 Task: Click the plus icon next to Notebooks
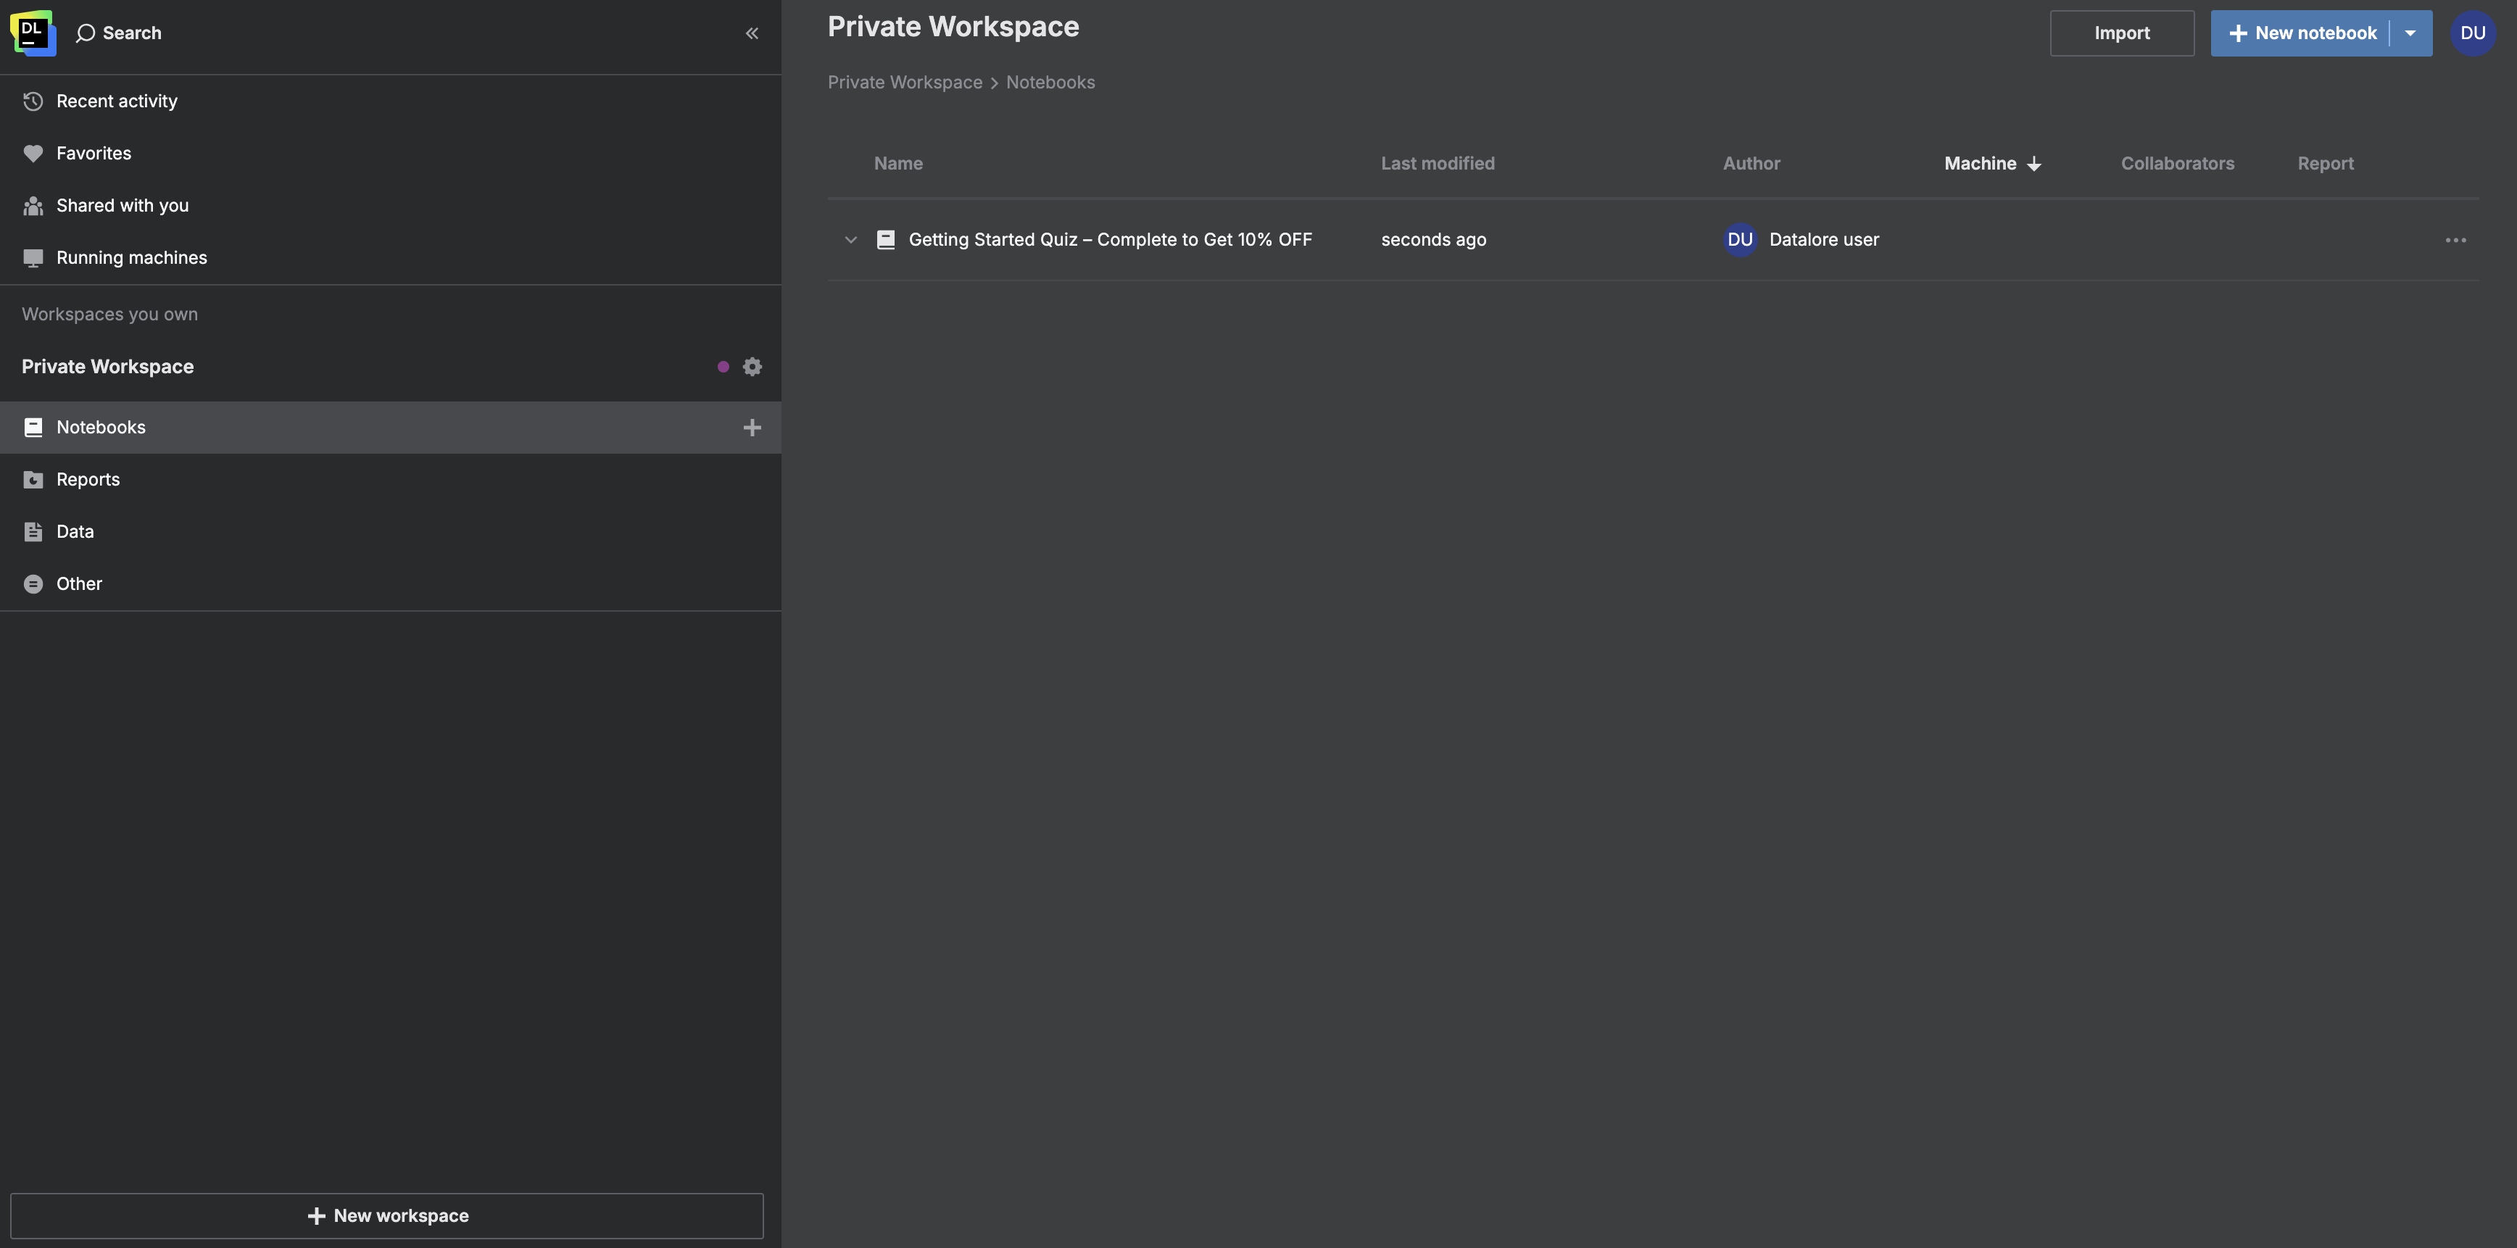coord(751,428)
